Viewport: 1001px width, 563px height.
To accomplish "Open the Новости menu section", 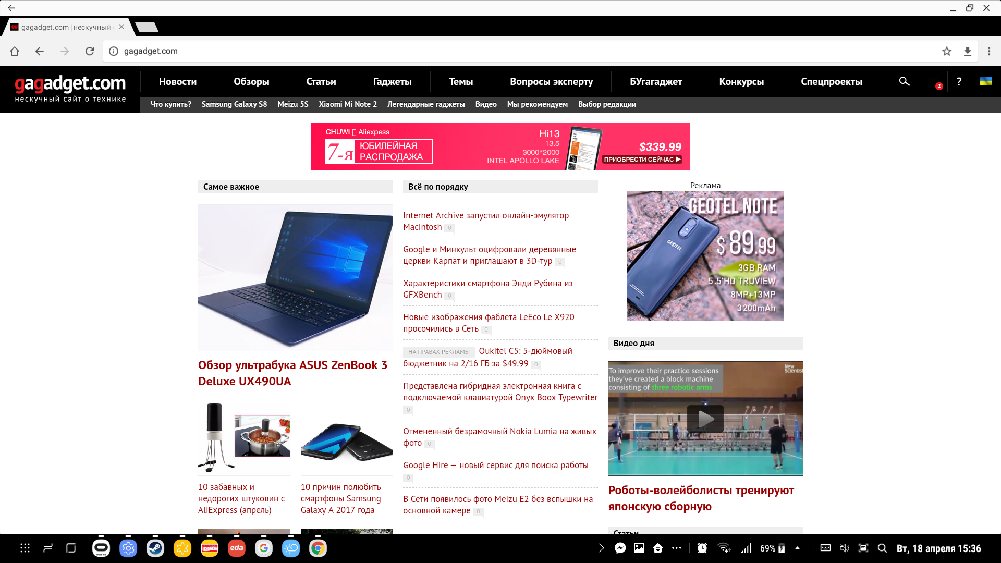I will click(178, 82).
